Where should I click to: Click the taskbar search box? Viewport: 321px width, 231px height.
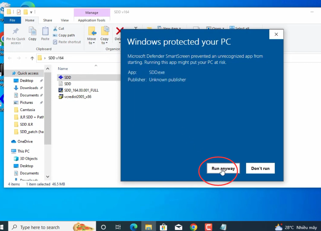pos(52,227)
